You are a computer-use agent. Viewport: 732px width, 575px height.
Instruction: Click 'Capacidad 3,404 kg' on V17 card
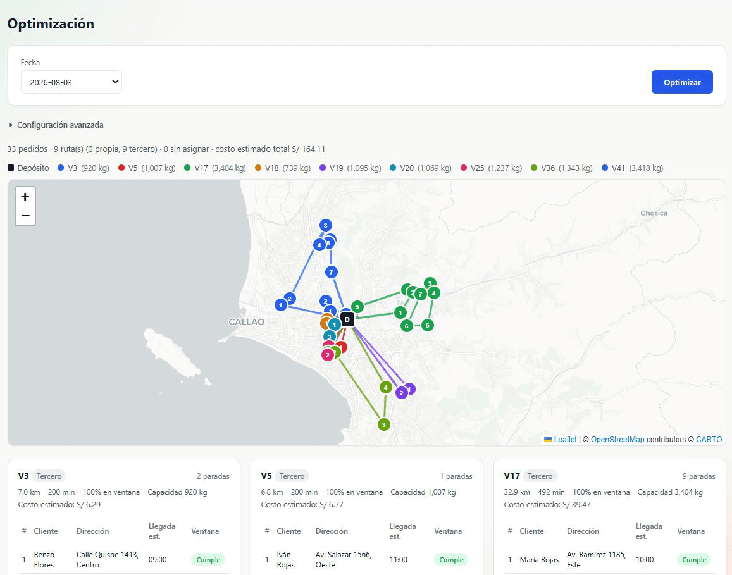coord(670,492)
